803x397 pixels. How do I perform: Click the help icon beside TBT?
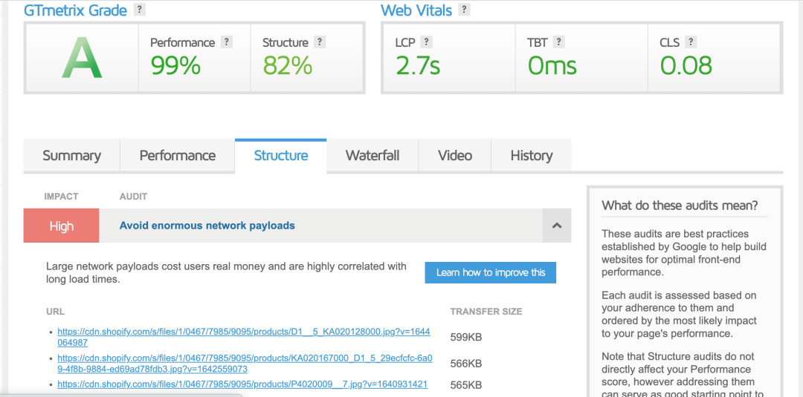pos(558,42)
